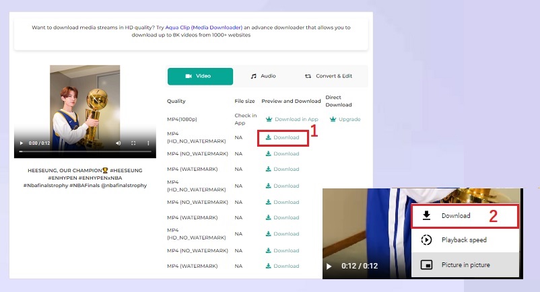The height and width of the screenshot is (292, 540).
Task: Play the video preview on the left
Action: click(22, 143)
